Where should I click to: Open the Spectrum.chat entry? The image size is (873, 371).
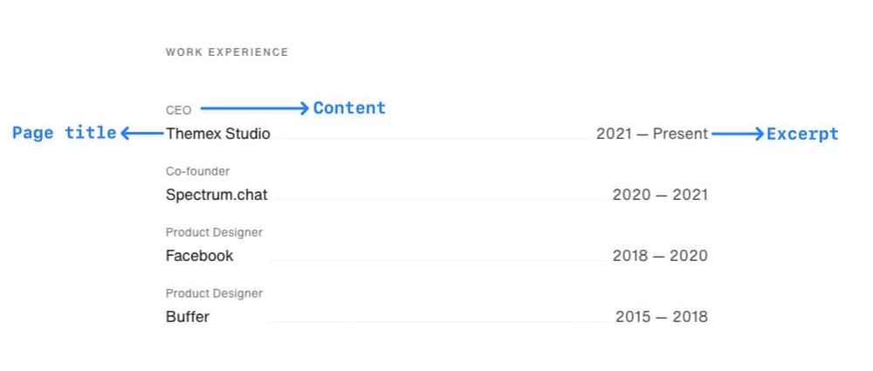coord(217,195)
